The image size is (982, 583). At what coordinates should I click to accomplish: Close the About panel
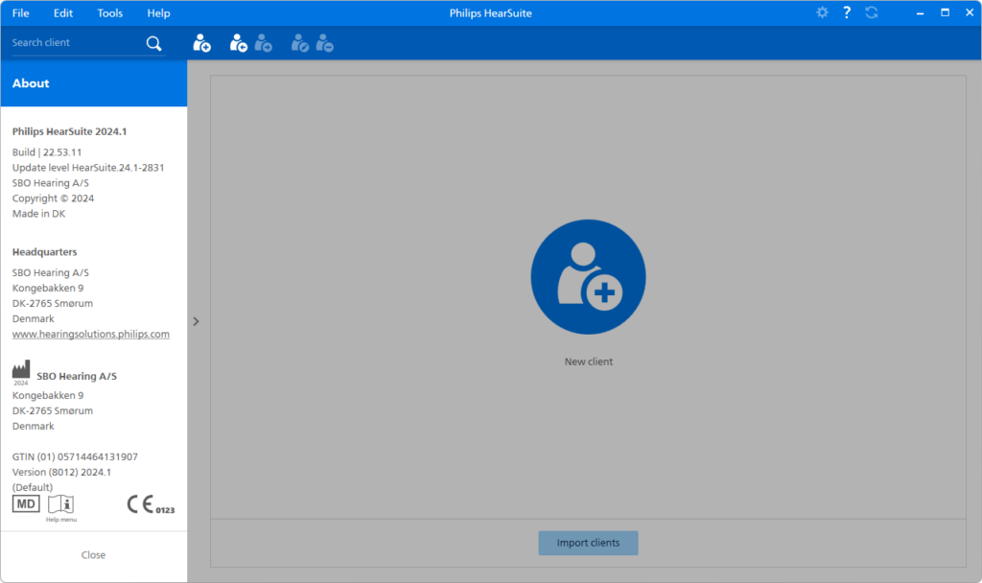tap(93, 554)
